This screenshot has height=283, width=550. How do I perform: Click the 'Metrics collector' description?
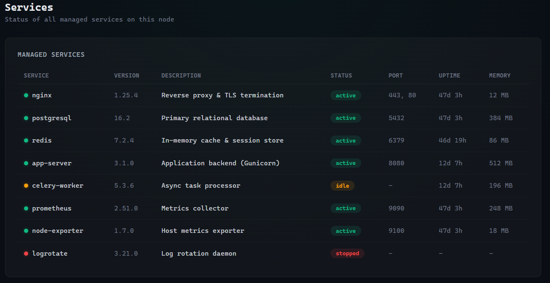click(x=195, y=208)
